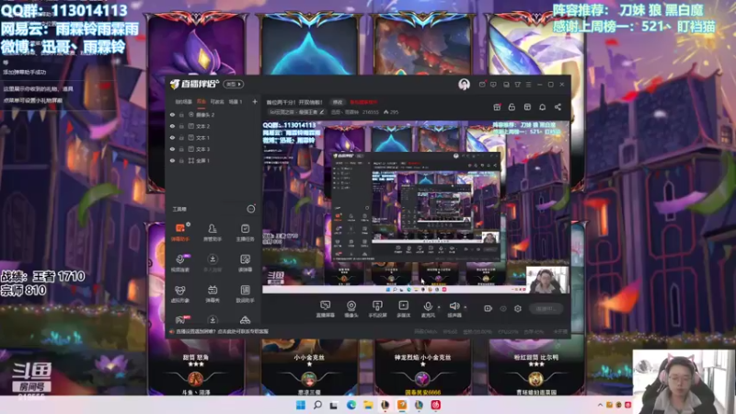This screenshot has width=736, height=414.
Task: Open the layout panel icon in header
Action: (527, 107)
